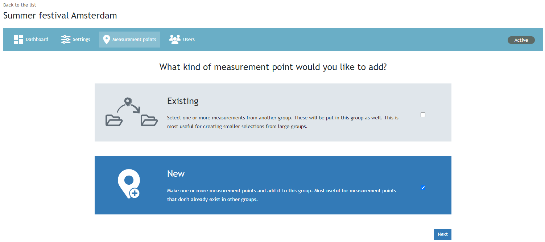This screenshot has width=545, height=242.
Task: Click the Settings sliders icon
Action: 66,40
